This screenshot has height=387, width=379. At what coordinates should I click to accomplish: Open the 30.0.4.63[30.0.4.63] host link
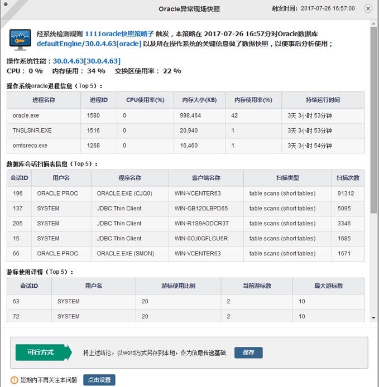coord(87,61)
